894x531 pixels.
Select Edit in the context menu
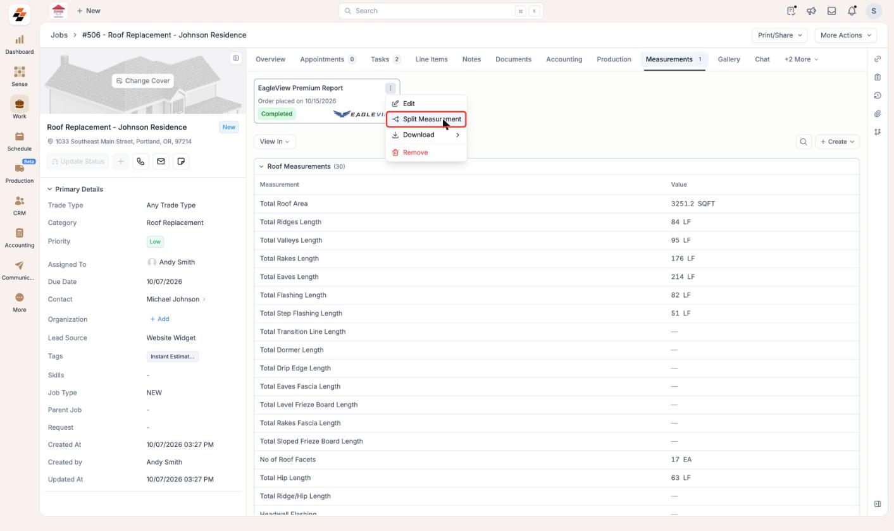coord(426,104)
